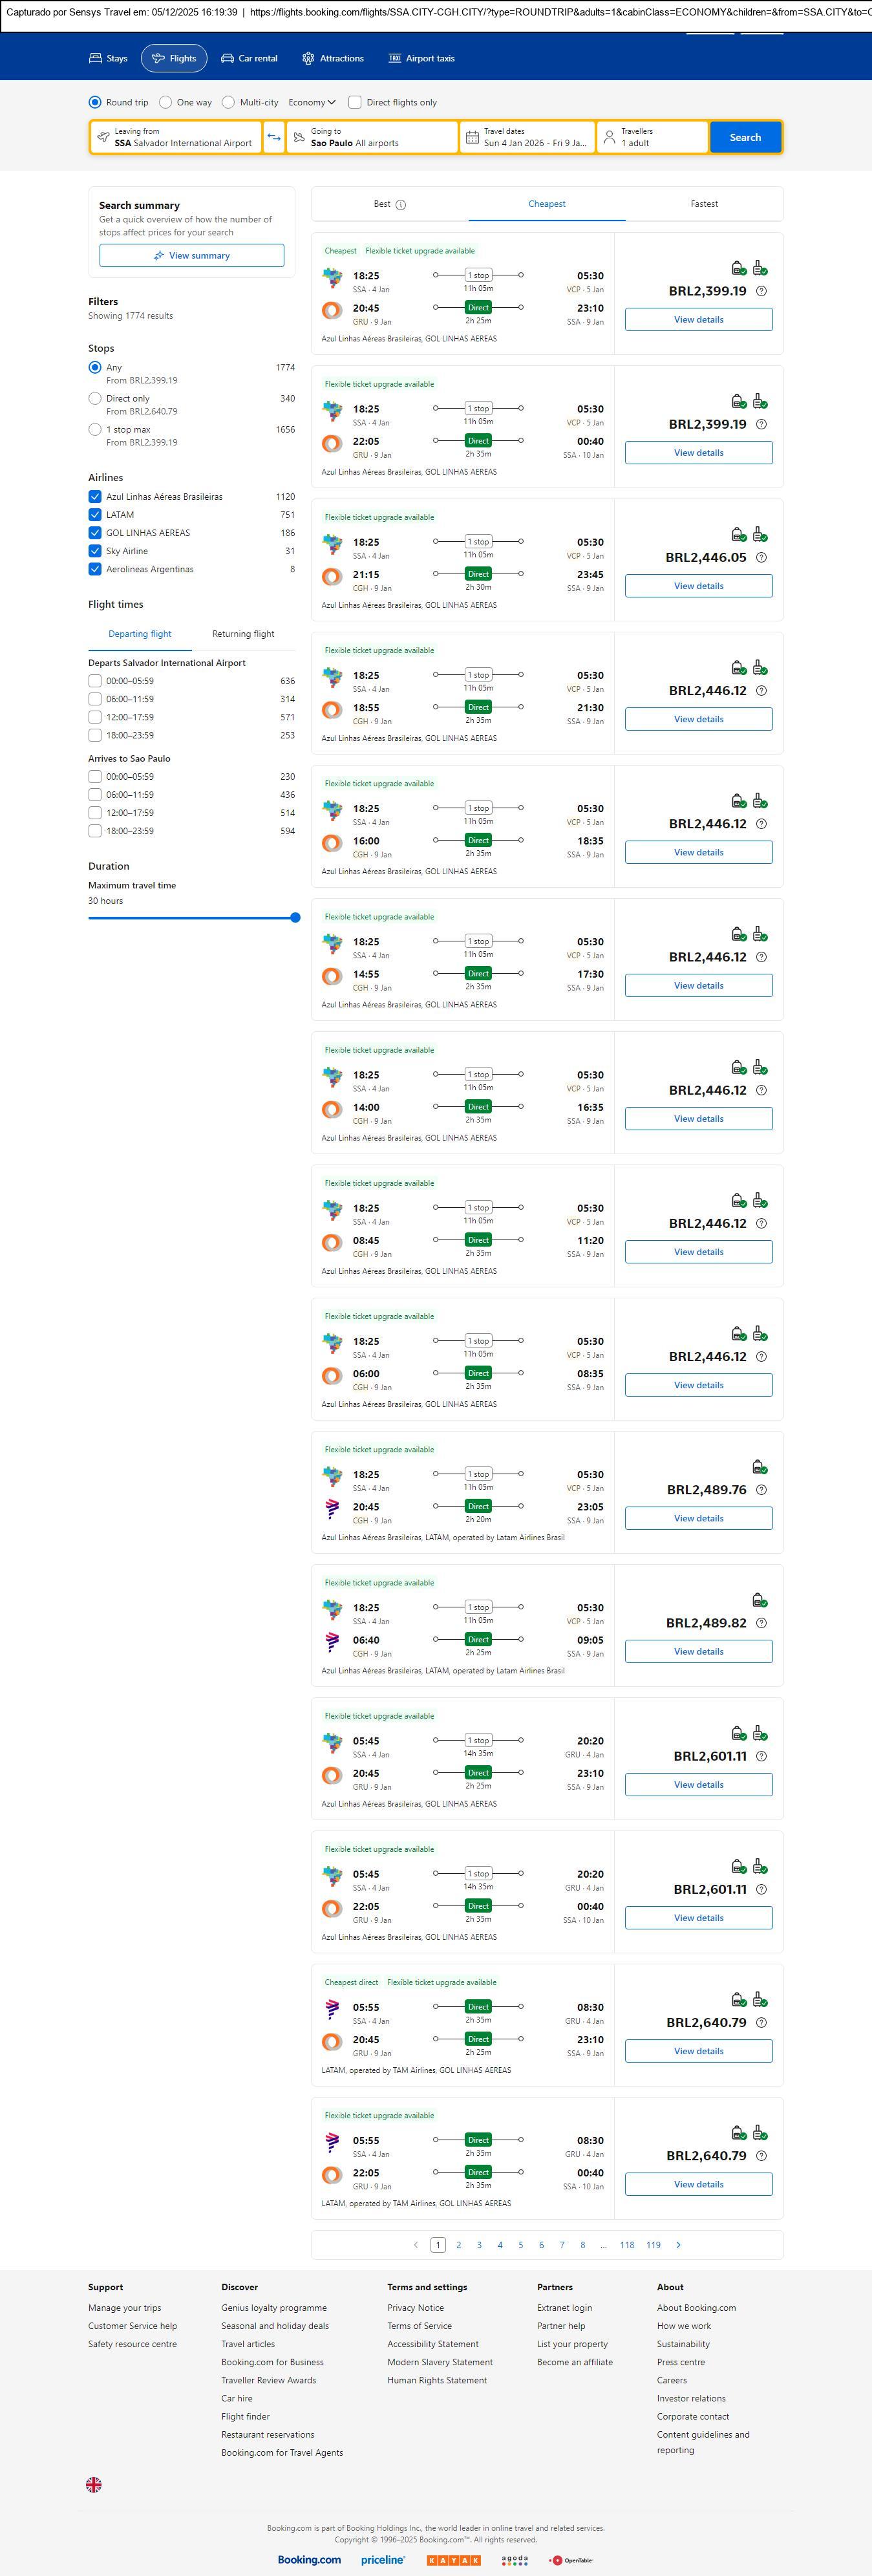Click the info icon beside Best tab
The image size is (872, 2576).
tap(401, 205)
